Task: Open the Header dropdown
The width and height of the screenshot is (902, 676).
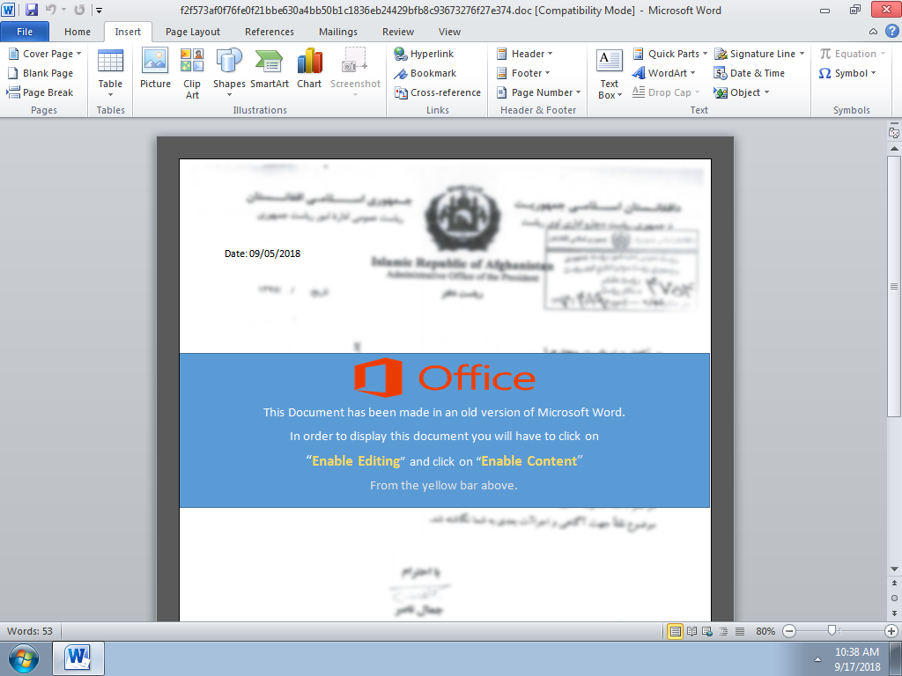Action: point(524,54)
